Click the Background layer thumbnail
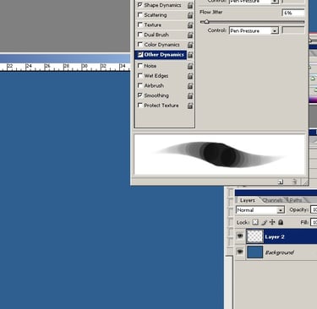Viewport: 317px width, 309px height. click(255, 252)
